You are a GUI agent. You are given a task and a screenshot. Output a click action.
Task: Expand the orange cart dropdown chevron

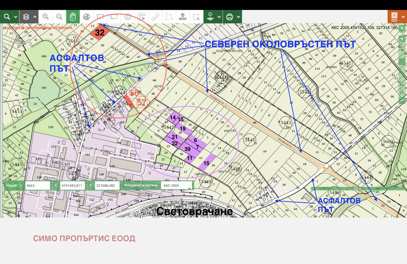pyautogui.click(x=403, y=17)
